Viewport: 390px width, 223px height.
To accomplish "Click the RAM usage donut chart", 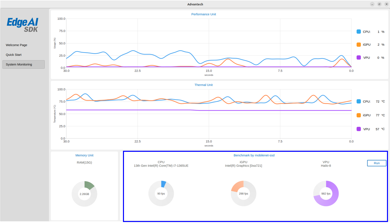I will (x=84, y=194).
